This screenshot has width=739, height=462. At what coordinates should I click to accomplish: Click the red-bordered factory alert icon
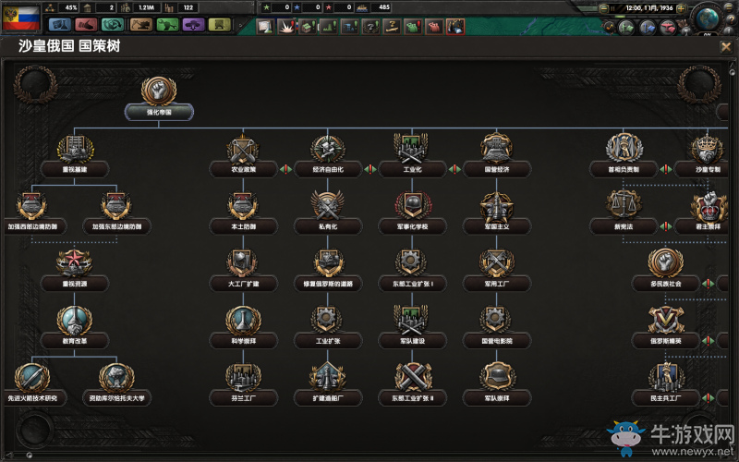455,27
